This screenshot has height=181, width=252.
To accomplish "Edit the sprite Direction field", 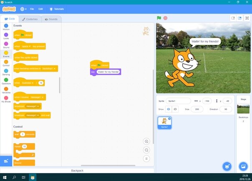I will [x=226, y=109].
